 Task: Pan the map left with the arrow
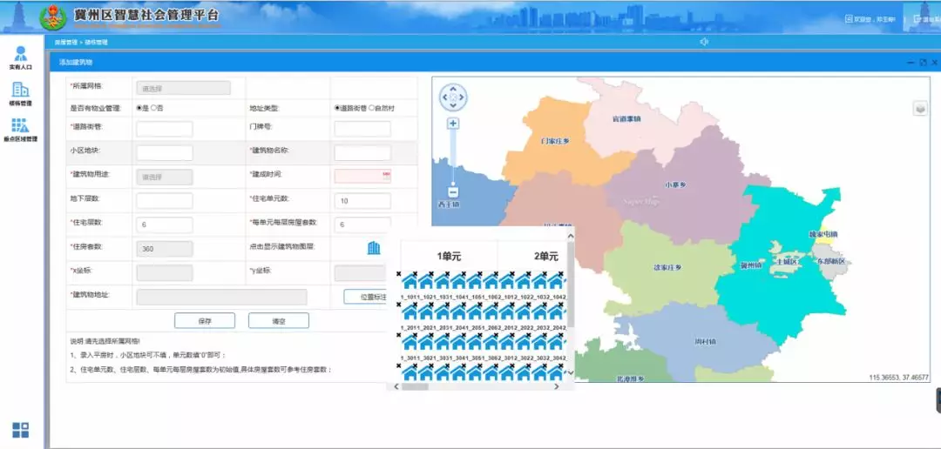click(444, 97)
